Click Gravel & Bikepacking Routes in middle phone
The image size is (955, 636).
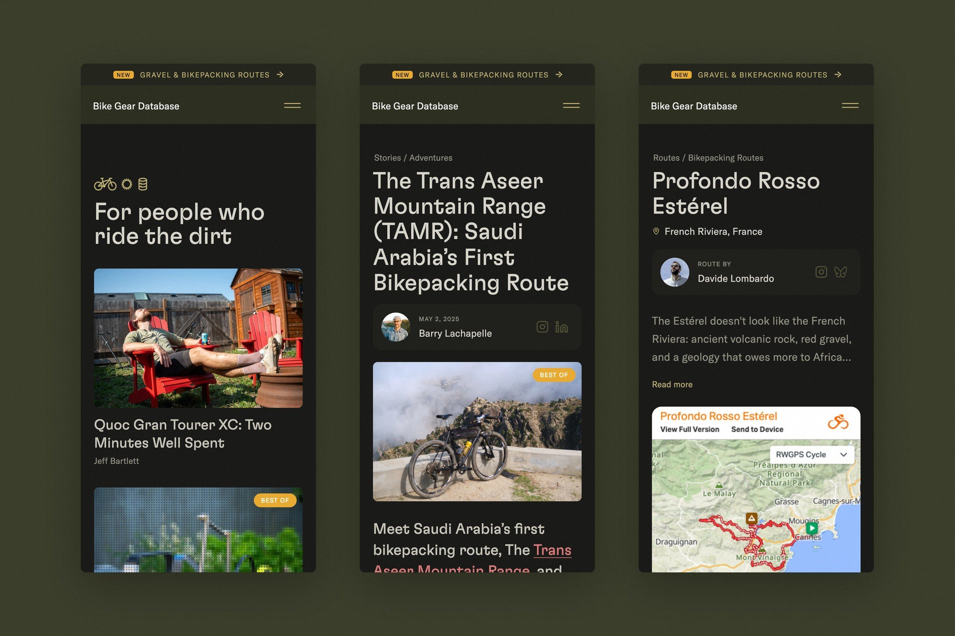coord(483,75)
